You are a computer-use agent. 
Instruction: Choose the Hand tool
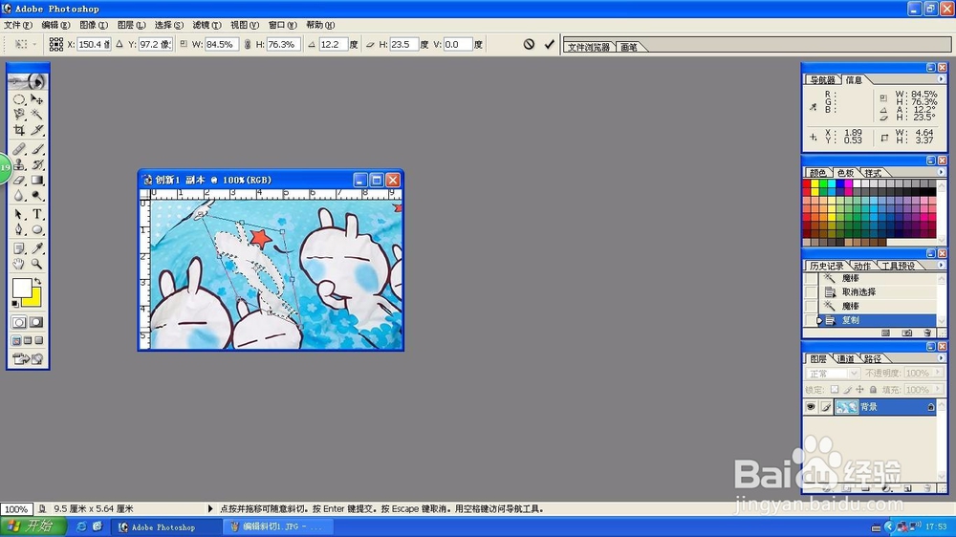pyautogui.click(x=19, y=264)
